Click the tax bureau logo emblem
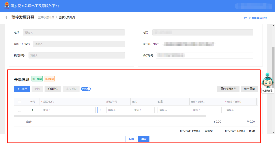The image size is (275, 144). point(7,6)
